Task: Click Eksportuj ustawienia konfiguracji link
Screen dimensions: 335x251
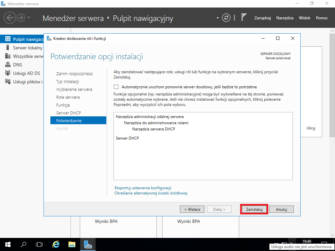Action: pyautogui.click(x=143, y=188)
